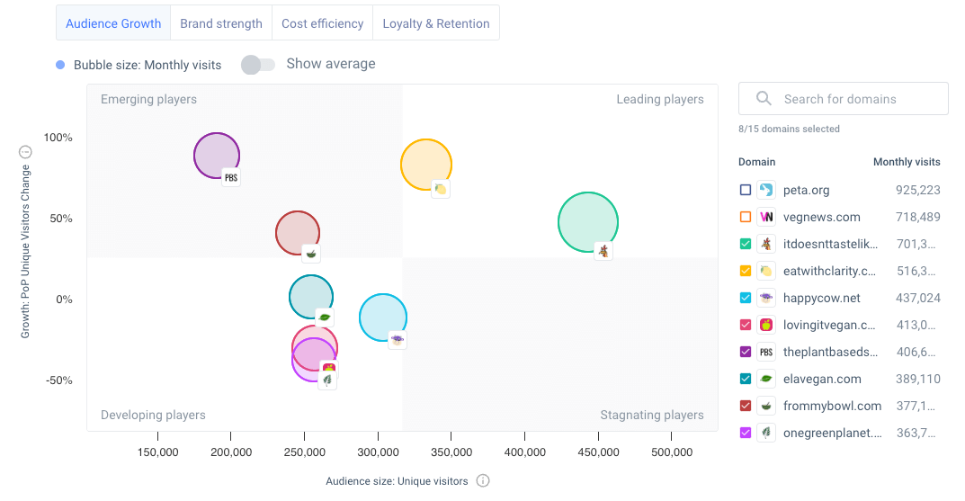Click the bowl icon on the red bubble
This screenshot has height=501, width=965.
(310, 254)
